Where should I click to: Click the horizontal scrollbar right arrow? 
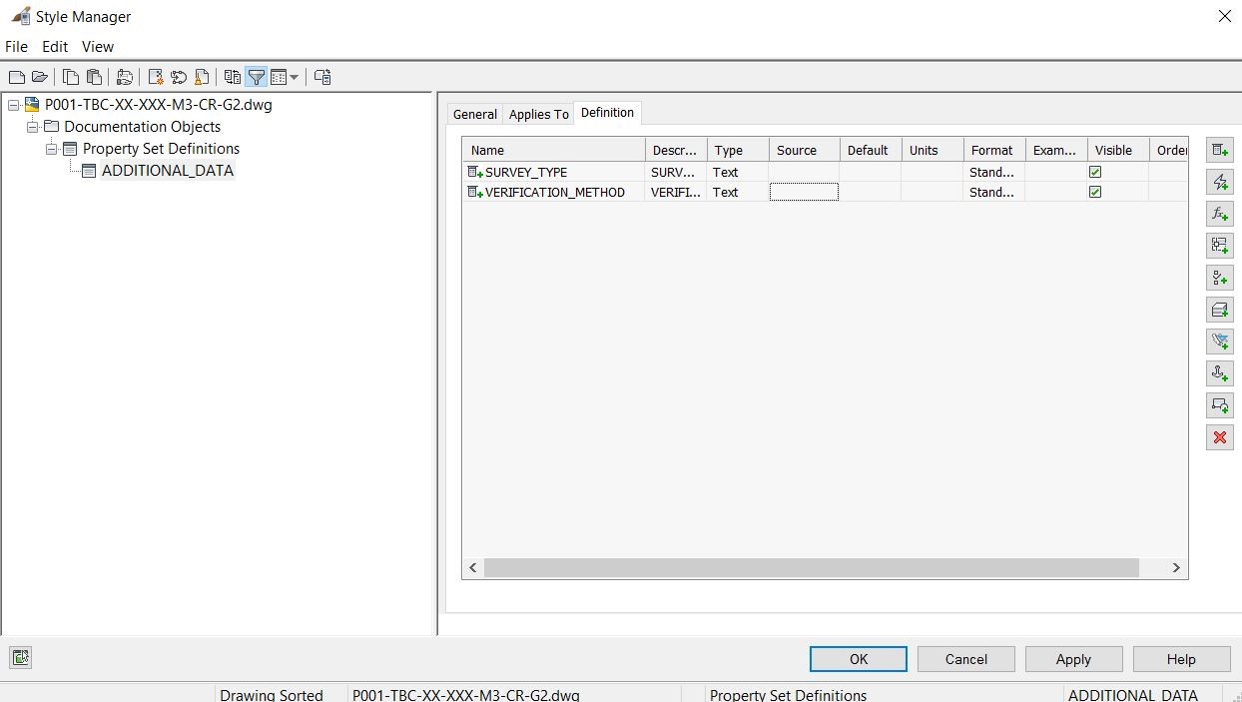coord(1176,567)
